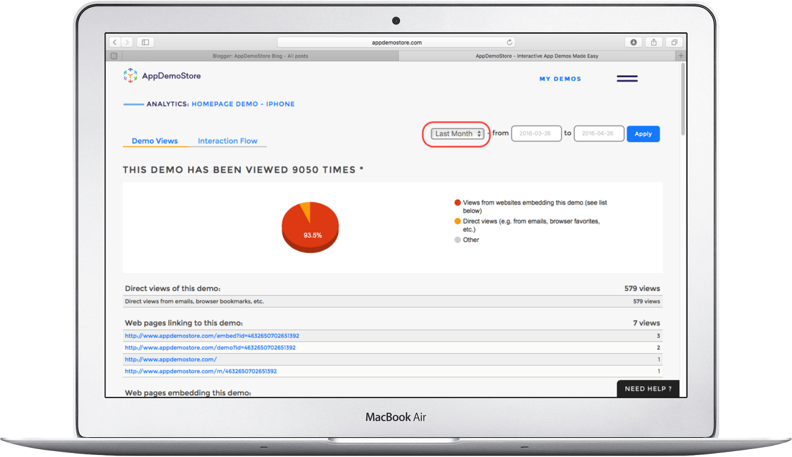Open the Homepage Demo - iPhone link
Viewport: 792px width, 457px height.
[243, 104]
